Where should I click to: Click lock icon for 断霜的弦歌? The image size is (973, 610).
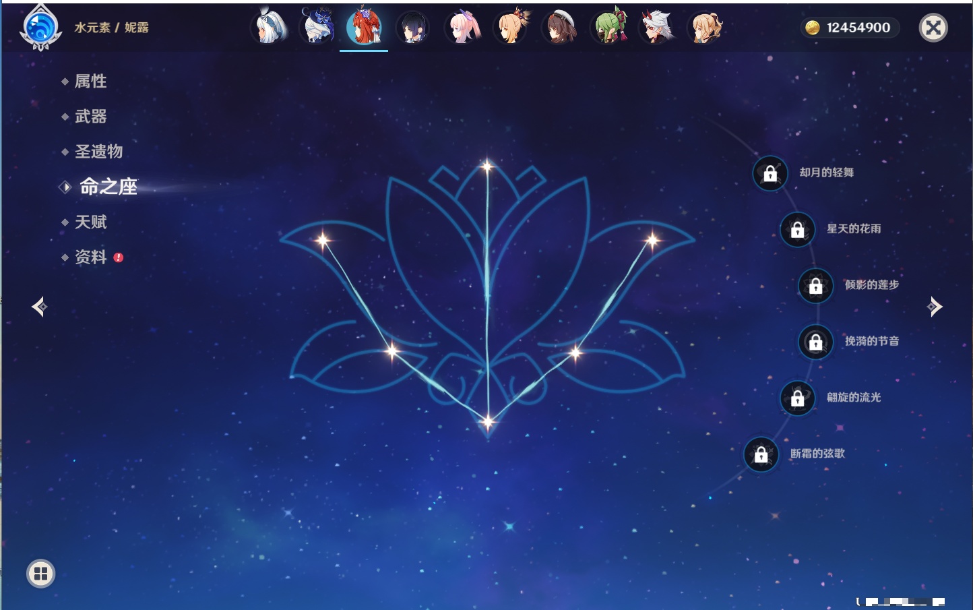761,455
